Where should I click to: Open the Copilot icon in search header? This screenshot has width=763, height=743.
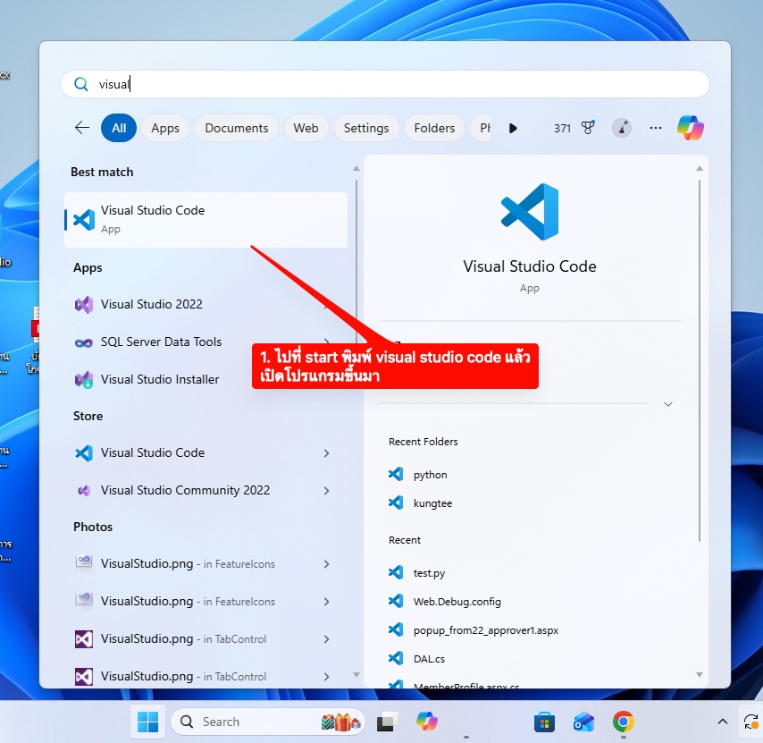(x=690, y=128)
